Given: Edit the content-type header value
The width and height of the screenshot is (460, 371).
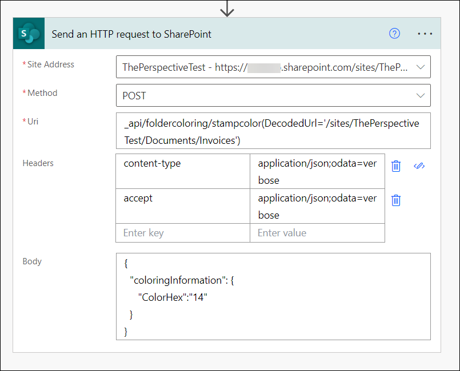Looking at the screenshot, I should 317,171.
